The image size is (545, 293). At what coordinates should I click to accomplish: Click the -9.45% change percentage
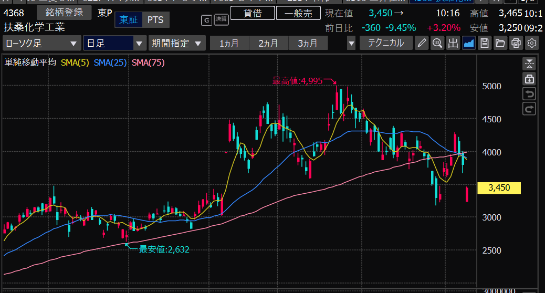coord(401,28)
